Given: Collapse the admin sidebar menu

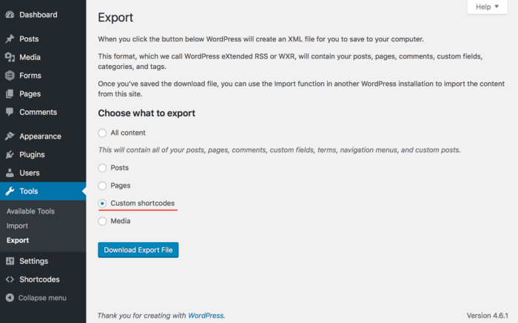Looking at the screenshot, I should point(36,298).
